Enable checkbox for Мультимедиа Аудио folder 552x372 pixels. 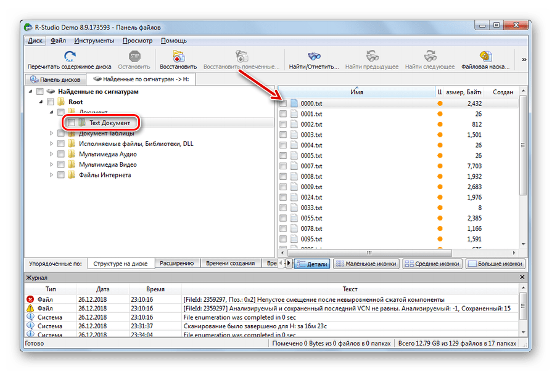[x=61, y=155]
